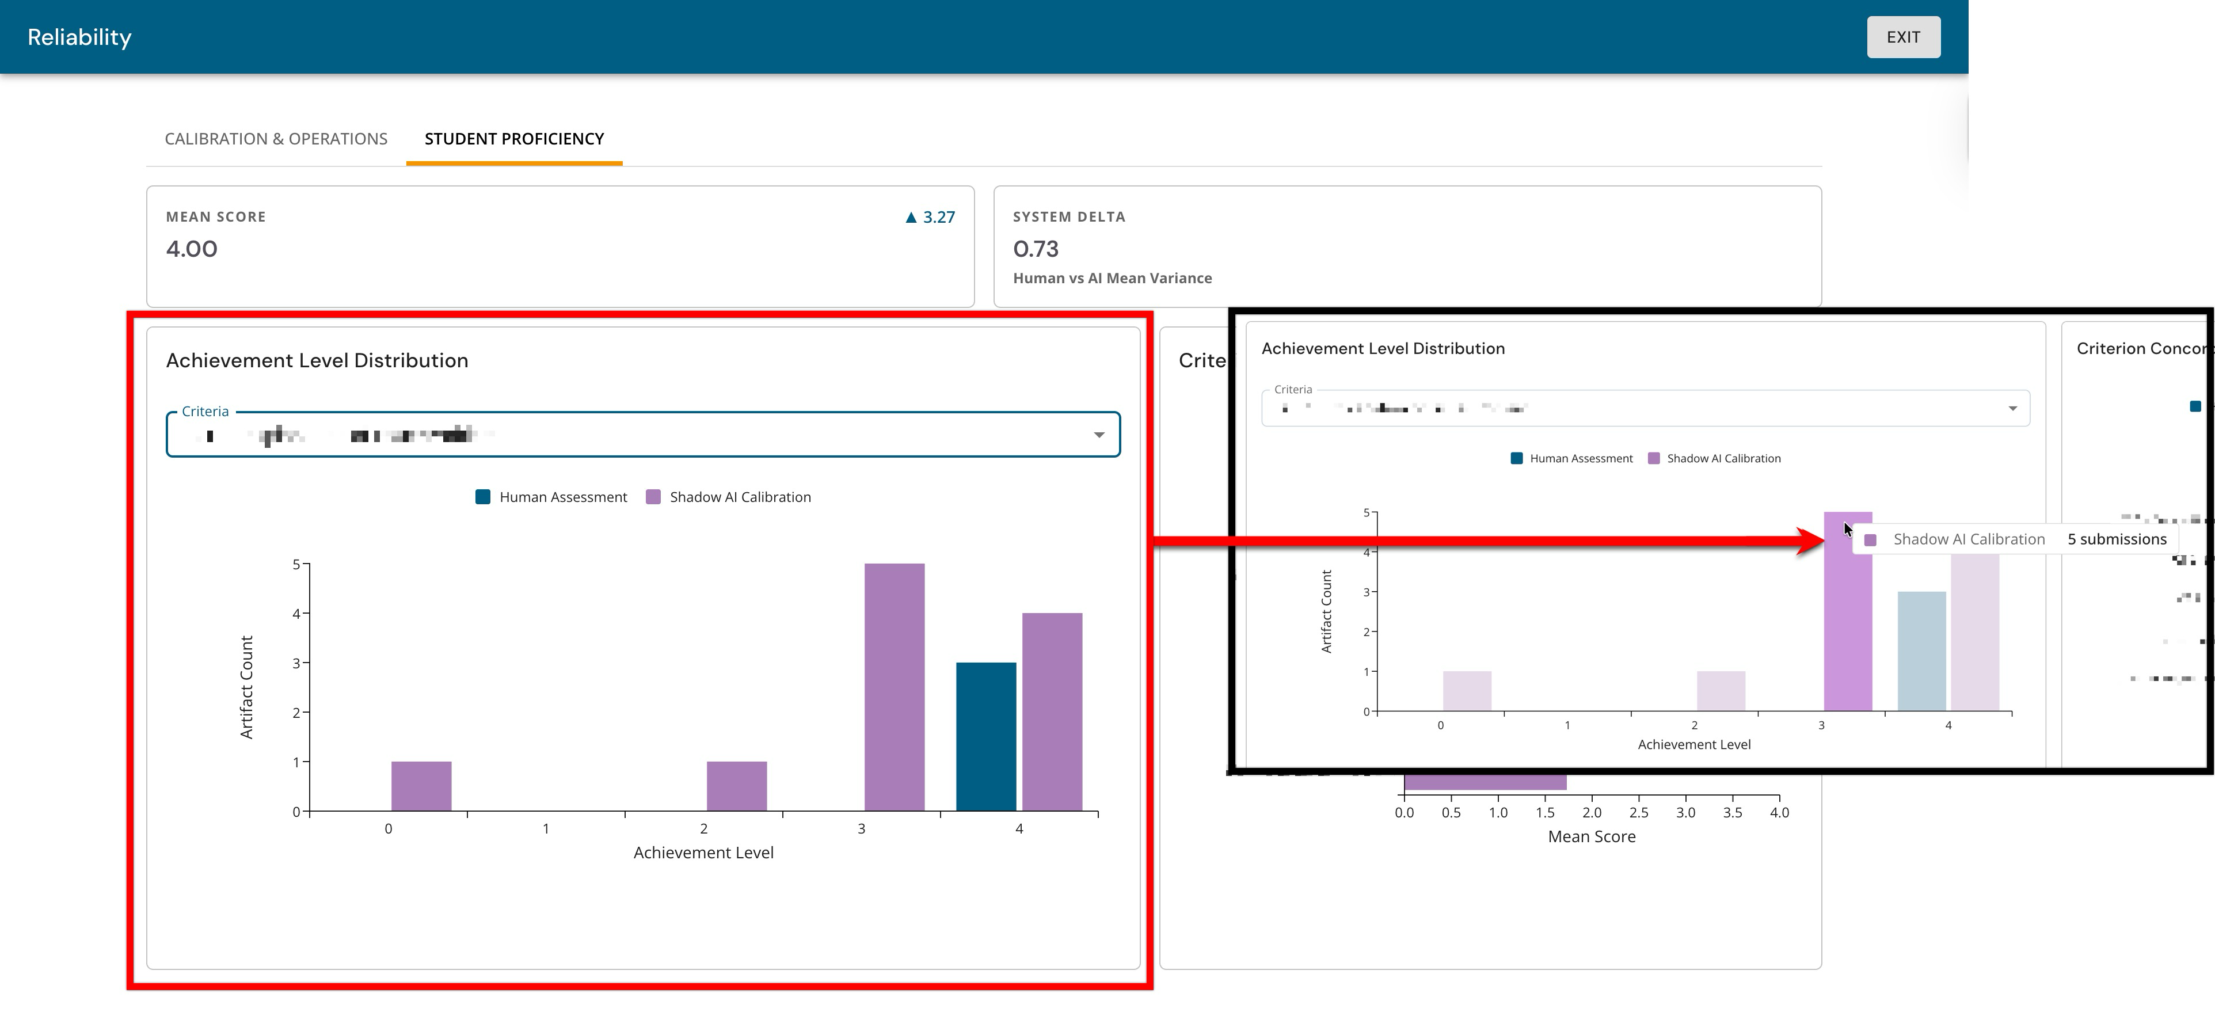The image size is (2215, 1012).
Task: Toggle Shadow AI Calibration legend in main chart
Action: tap(728, 497)
